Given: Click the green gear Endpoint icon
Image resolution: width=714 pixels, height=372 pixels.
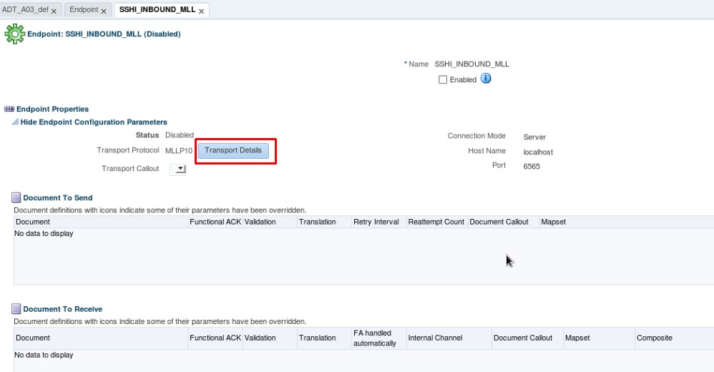Looking at the screenshot, I should [14, 34].
